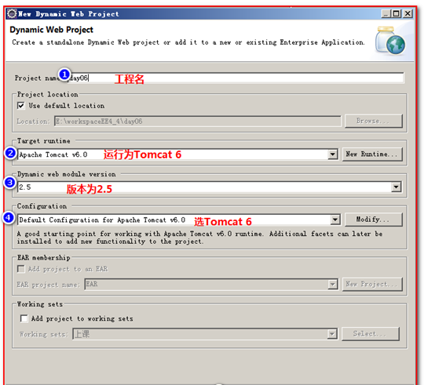Enable Add project to an EAR
424x385 pixels.
(x=21, y=269)
